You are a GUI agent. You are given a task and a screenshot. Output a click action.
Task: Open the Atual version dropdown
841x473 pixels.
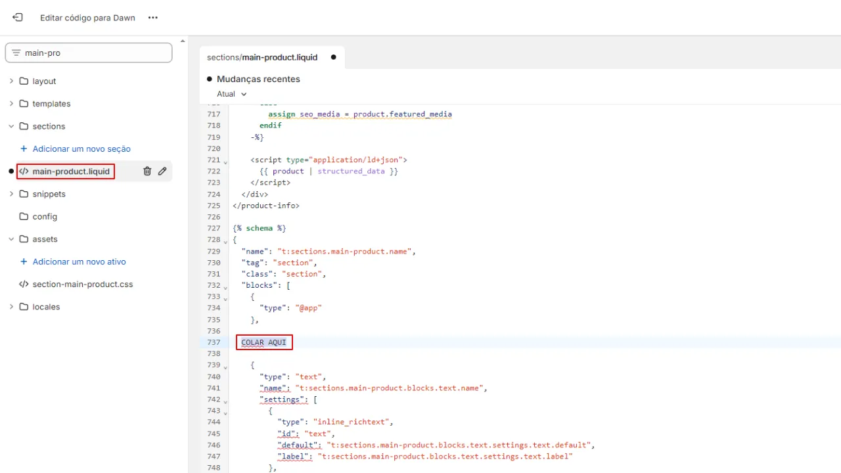point(232,94)
